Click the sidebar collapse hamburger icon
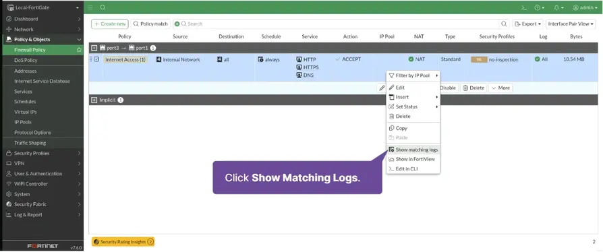The width and height of the screenshot is (603, 252). 90,7
